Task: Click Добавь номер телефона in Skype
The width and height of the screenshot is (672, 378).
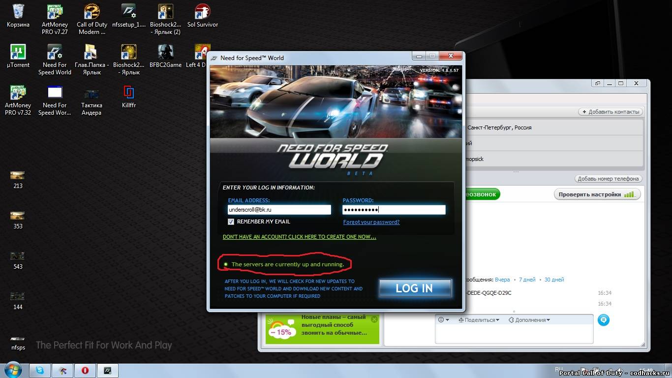Action: (609, 179)
